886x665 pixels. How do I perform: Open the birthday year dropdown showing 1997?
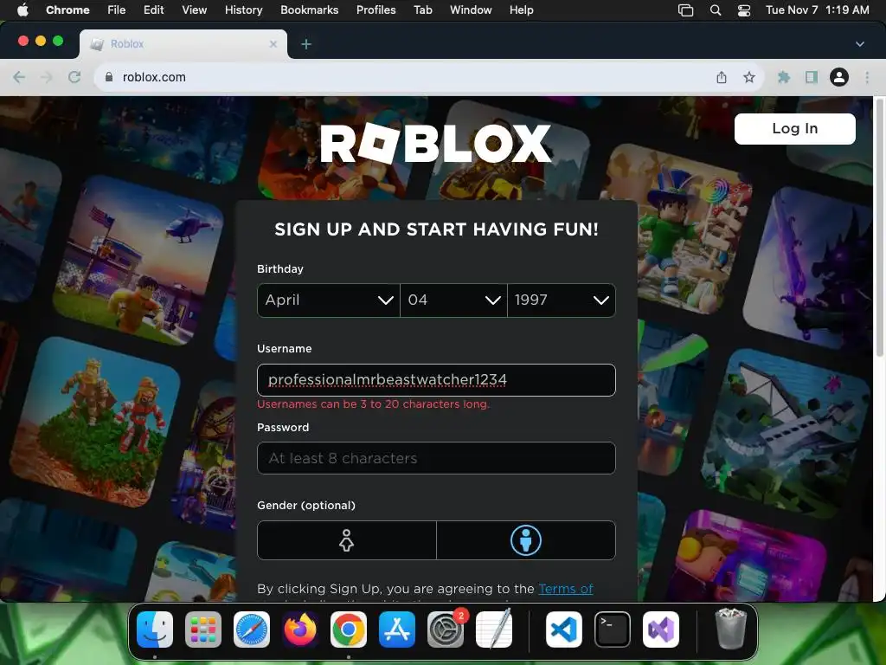562,300
